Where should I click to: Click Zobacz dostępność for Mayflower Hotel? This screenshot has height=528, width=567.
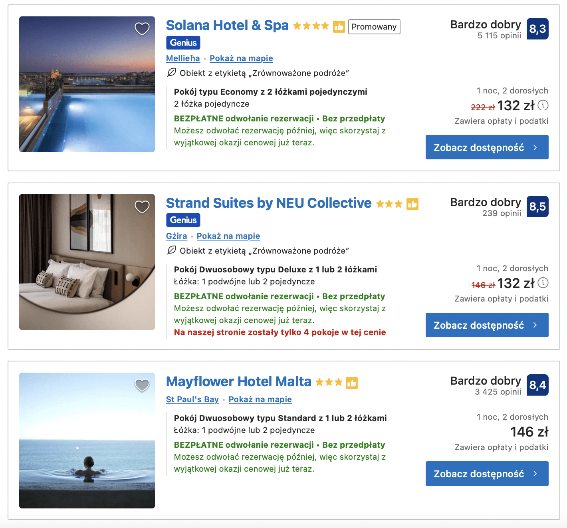pyautogui.click(x=487, y=474)
